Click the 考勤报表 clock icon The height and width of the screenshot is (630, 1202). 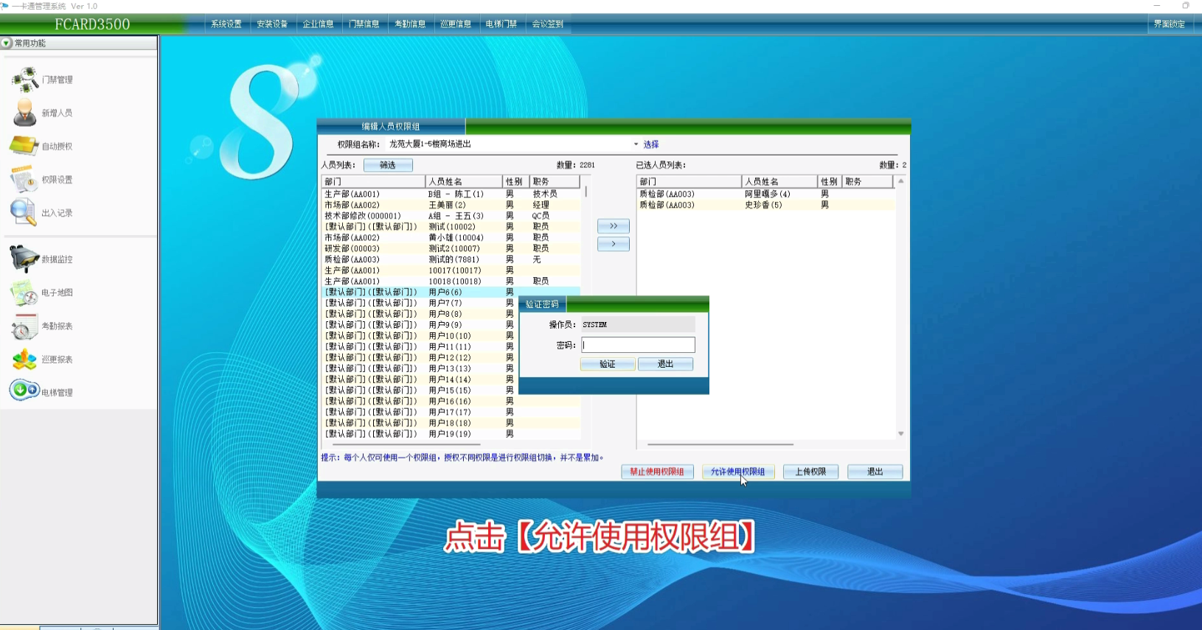(x=24, y=326)
